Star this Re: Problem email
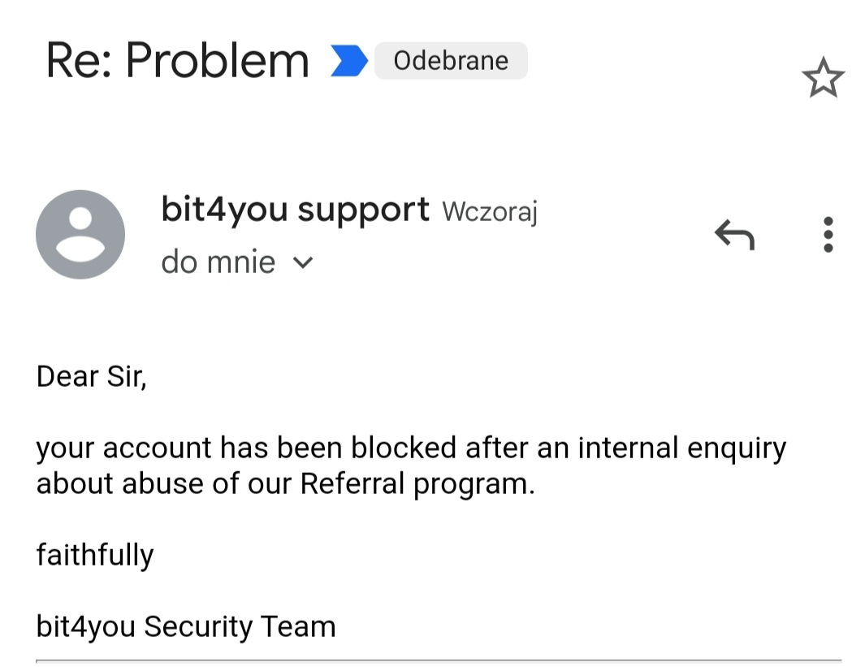This screenshot has height=667, width=852. coord(823,78)
